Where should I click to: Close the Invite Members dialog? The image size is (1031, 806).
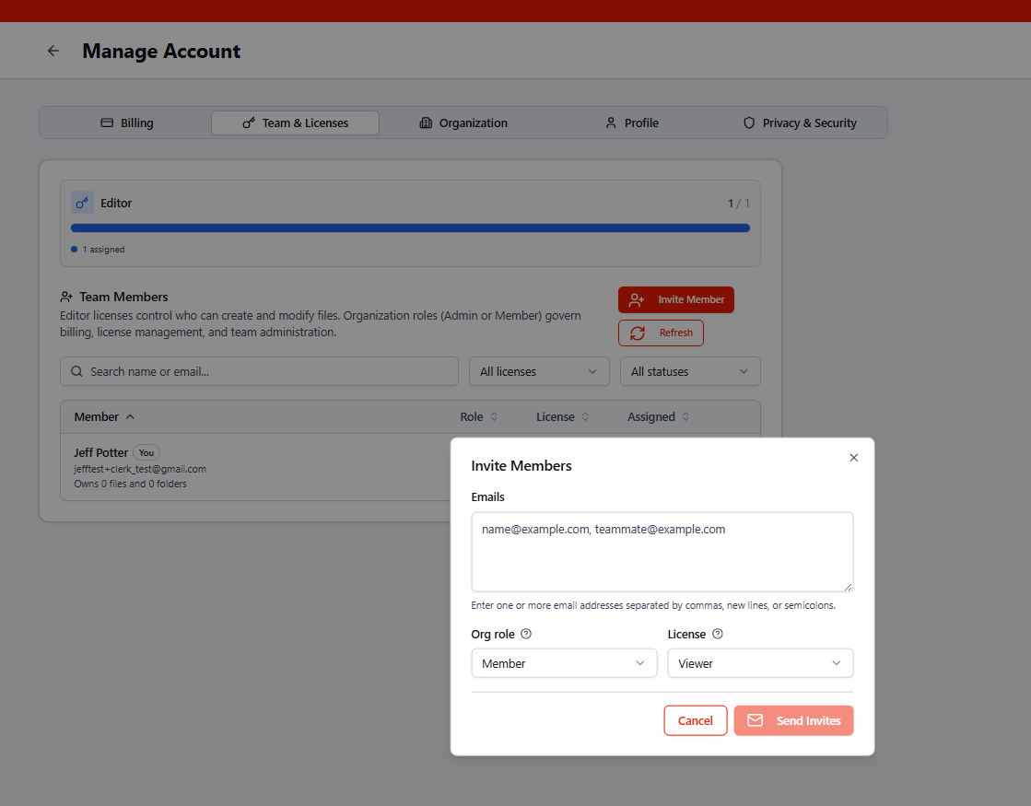tap(853, 458)
